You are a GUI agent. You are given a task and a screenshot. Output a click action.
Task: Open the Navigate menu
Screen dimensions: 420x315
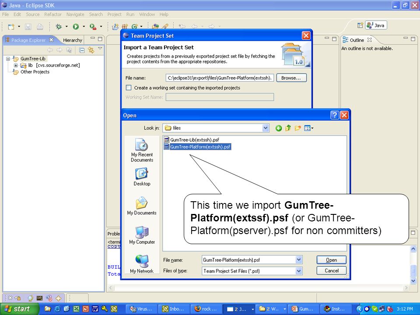click(75, 14)
